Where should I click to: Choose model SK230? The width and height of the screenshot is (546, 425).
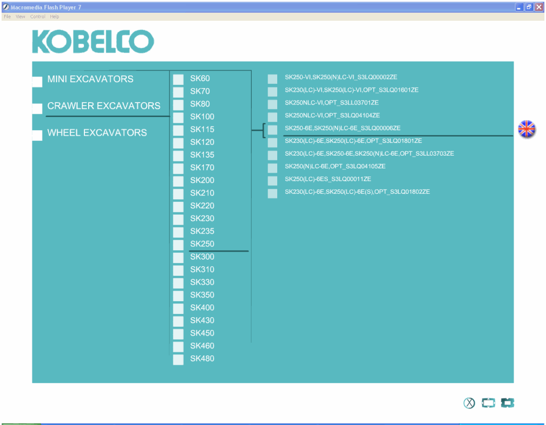pos(202,218)
